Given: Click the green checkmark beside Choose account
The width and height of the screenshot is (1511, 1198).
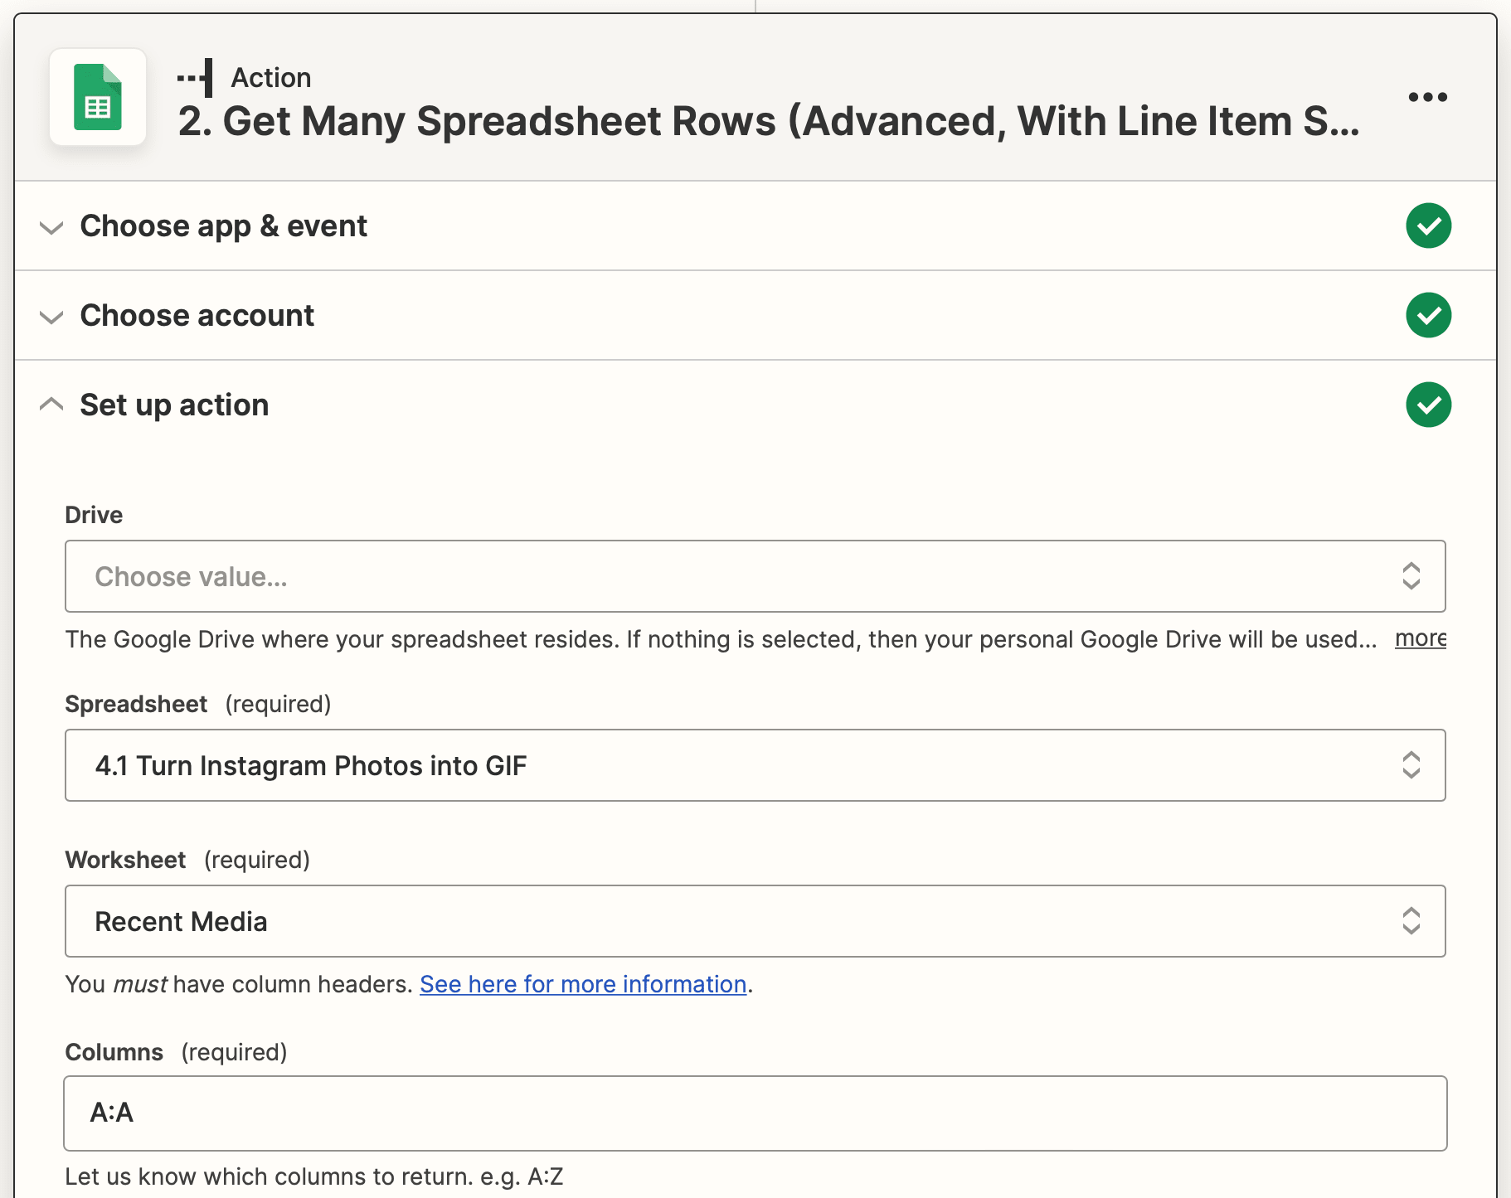Looking at the screenshot, I should point(1428,315).
